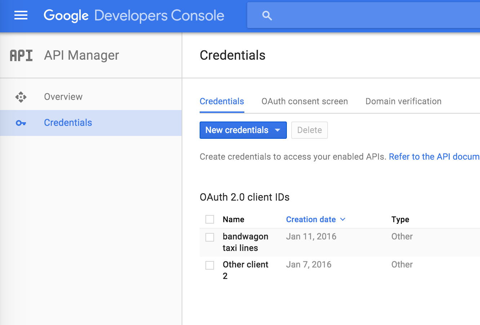The height and width of the screenshot is (325, 480).
Task: Click Type 'Other' for Other client 2
Action: 402,265
